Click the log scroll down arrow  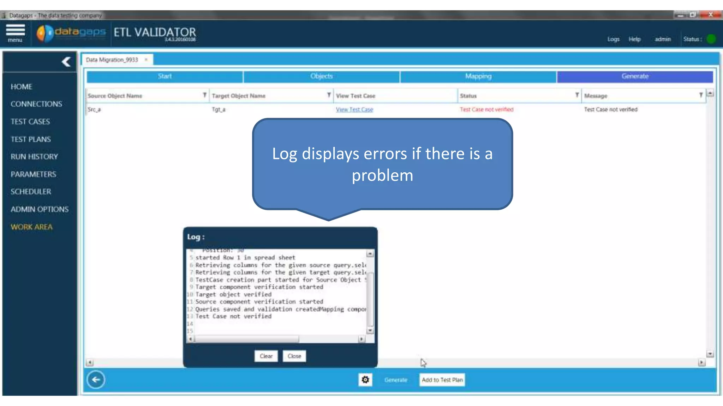coord(370,331)
